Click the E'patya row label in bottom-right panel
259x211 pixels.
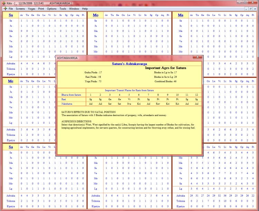[x=181, y=207]
